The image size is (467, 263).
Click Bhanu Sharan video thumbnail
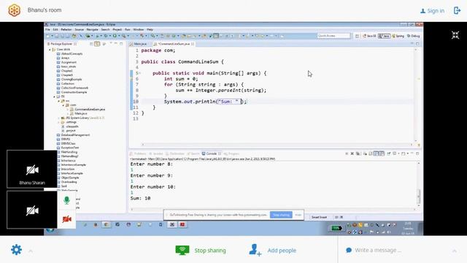(x=32, y=169)
